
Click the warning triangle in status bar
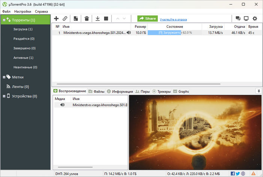[x=253, y=174]
